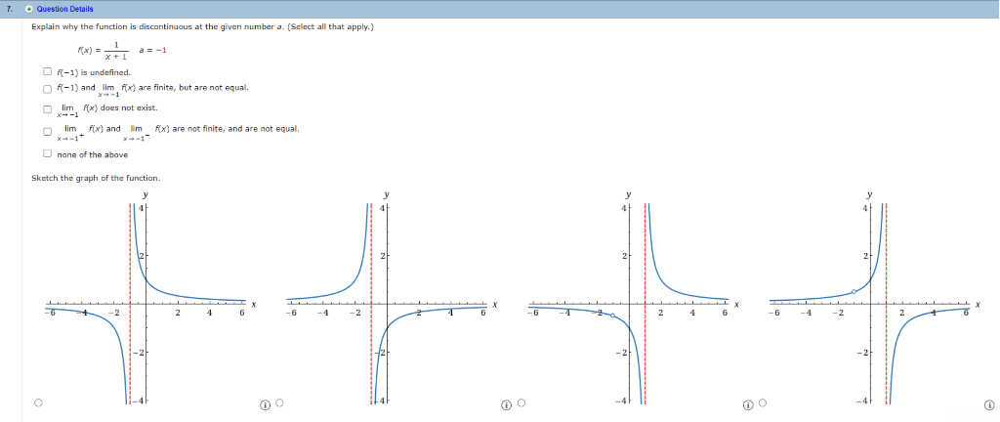Check 'are not finite, and are not equal' checkbox

point(47,131)
